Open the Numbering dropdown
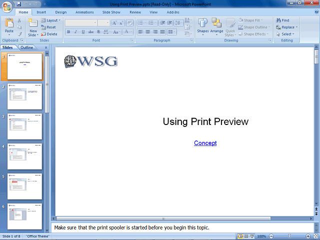Viewport: 320px width, 240px height. (152, 22)
